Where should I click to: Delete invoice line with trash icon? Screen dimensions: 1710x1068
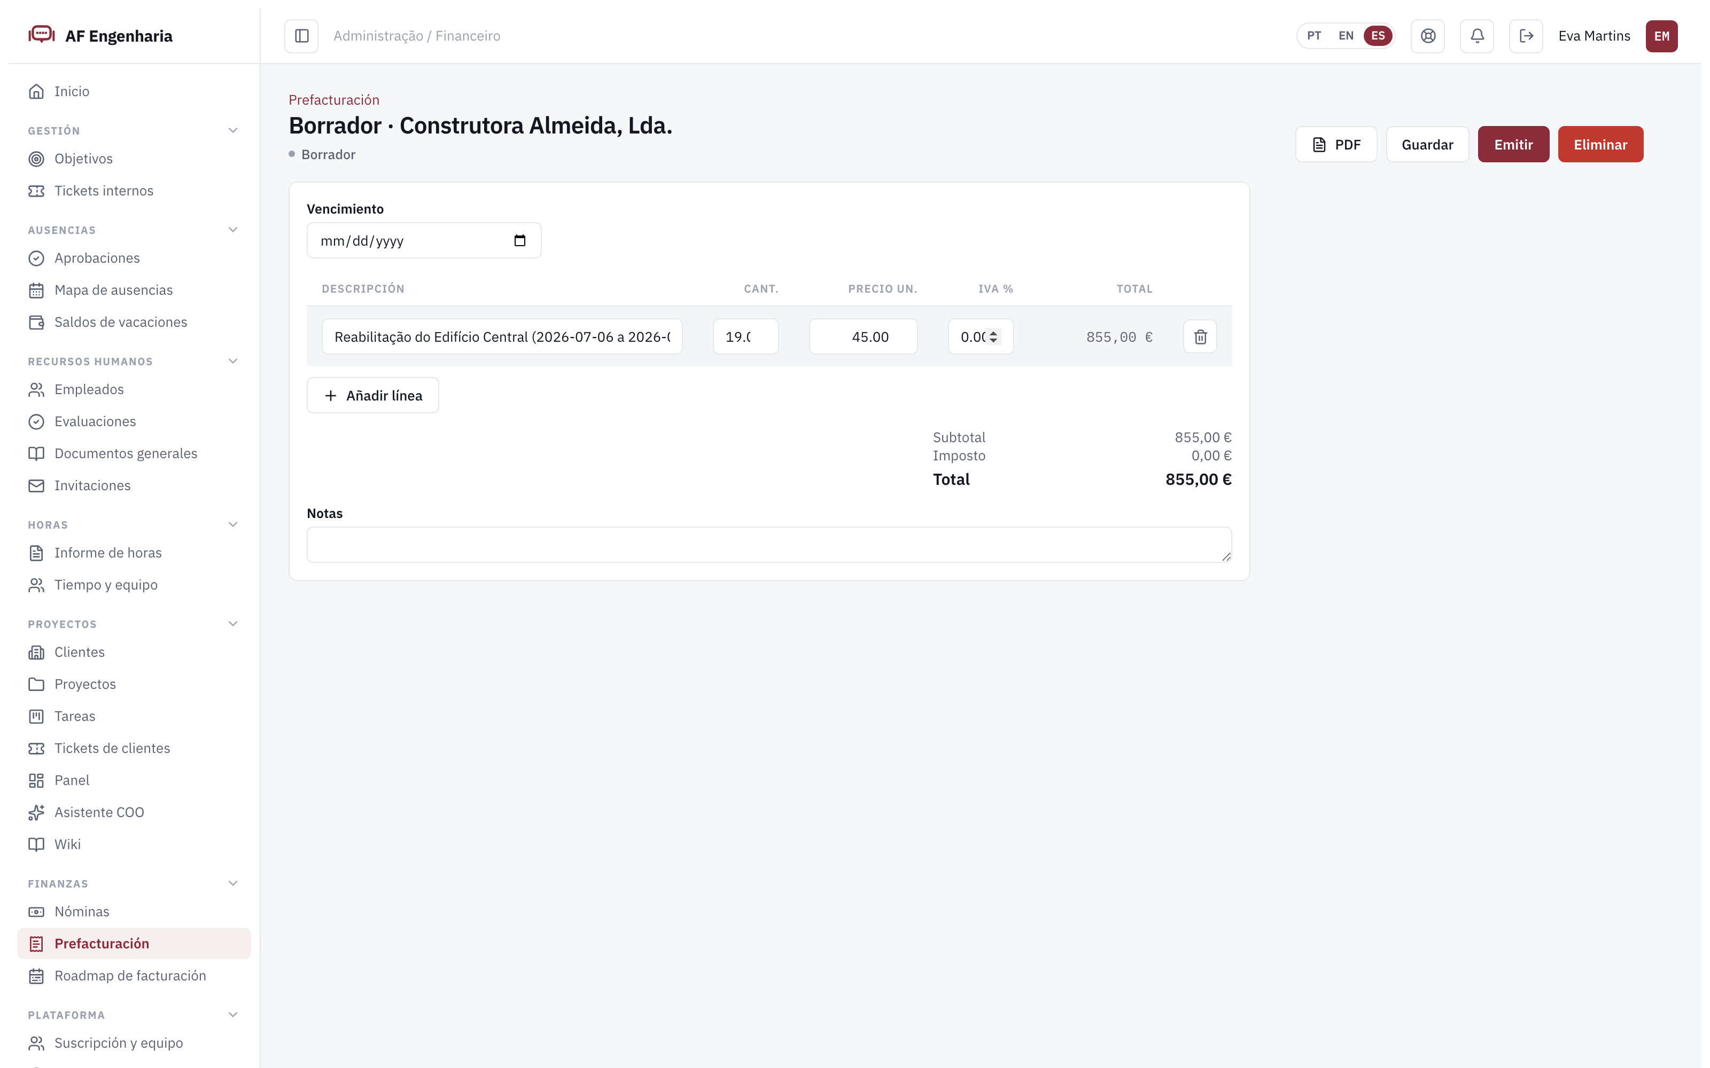point(1201,337)
